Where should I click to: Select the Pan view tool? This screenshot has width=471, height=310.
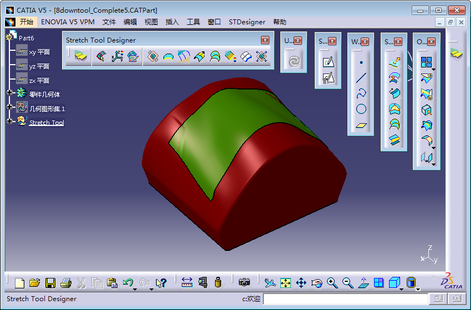[x=301, y=283]
